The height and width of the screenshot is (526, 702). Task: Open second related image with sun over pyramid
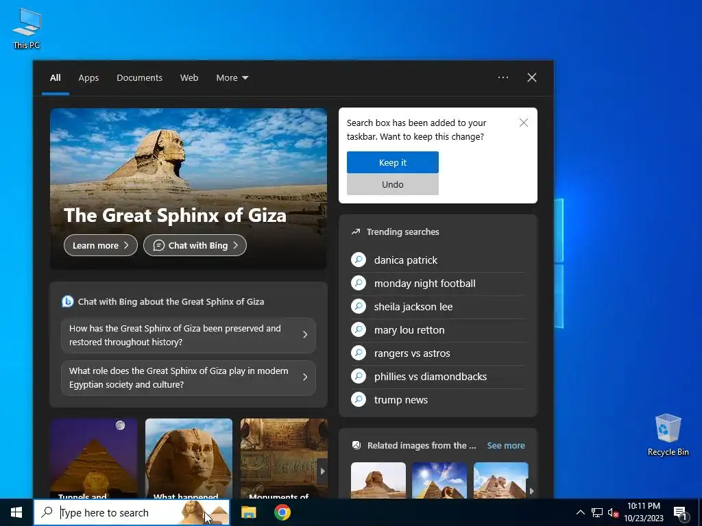(439, 480)
